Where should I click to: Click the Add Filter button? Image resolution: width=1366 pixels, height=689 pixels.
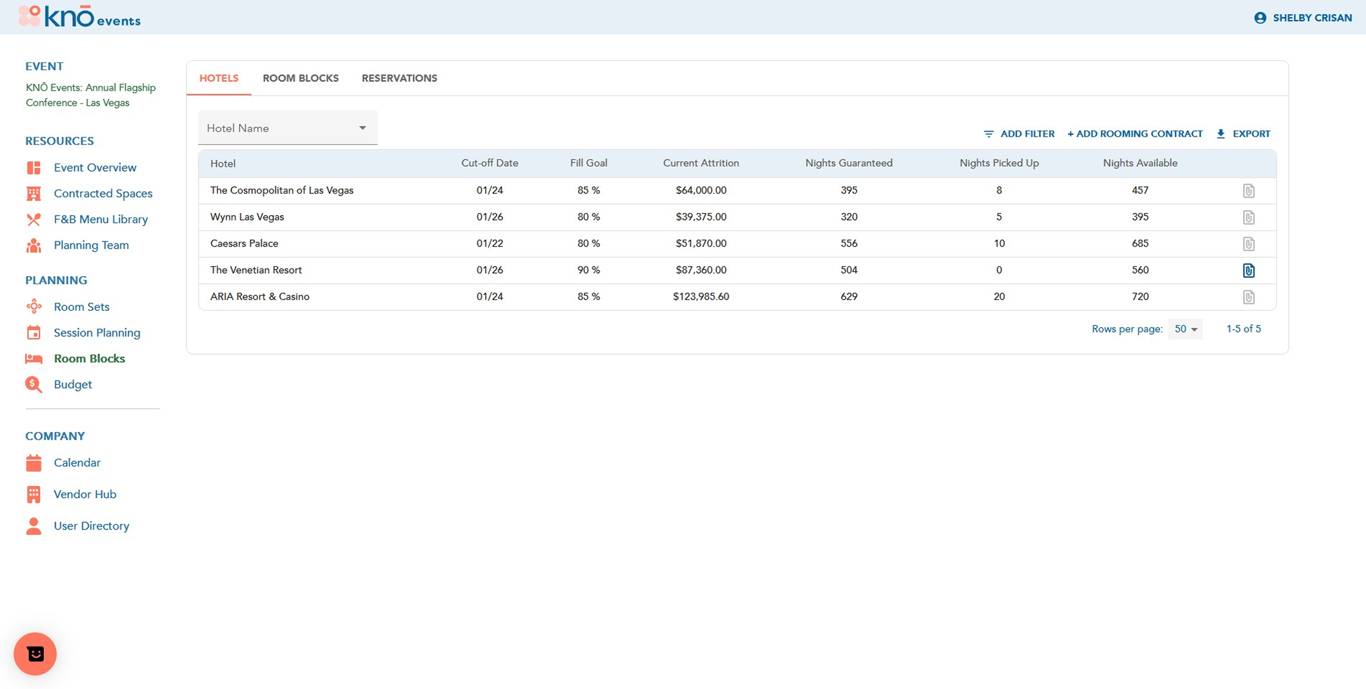pos(1019,134)
